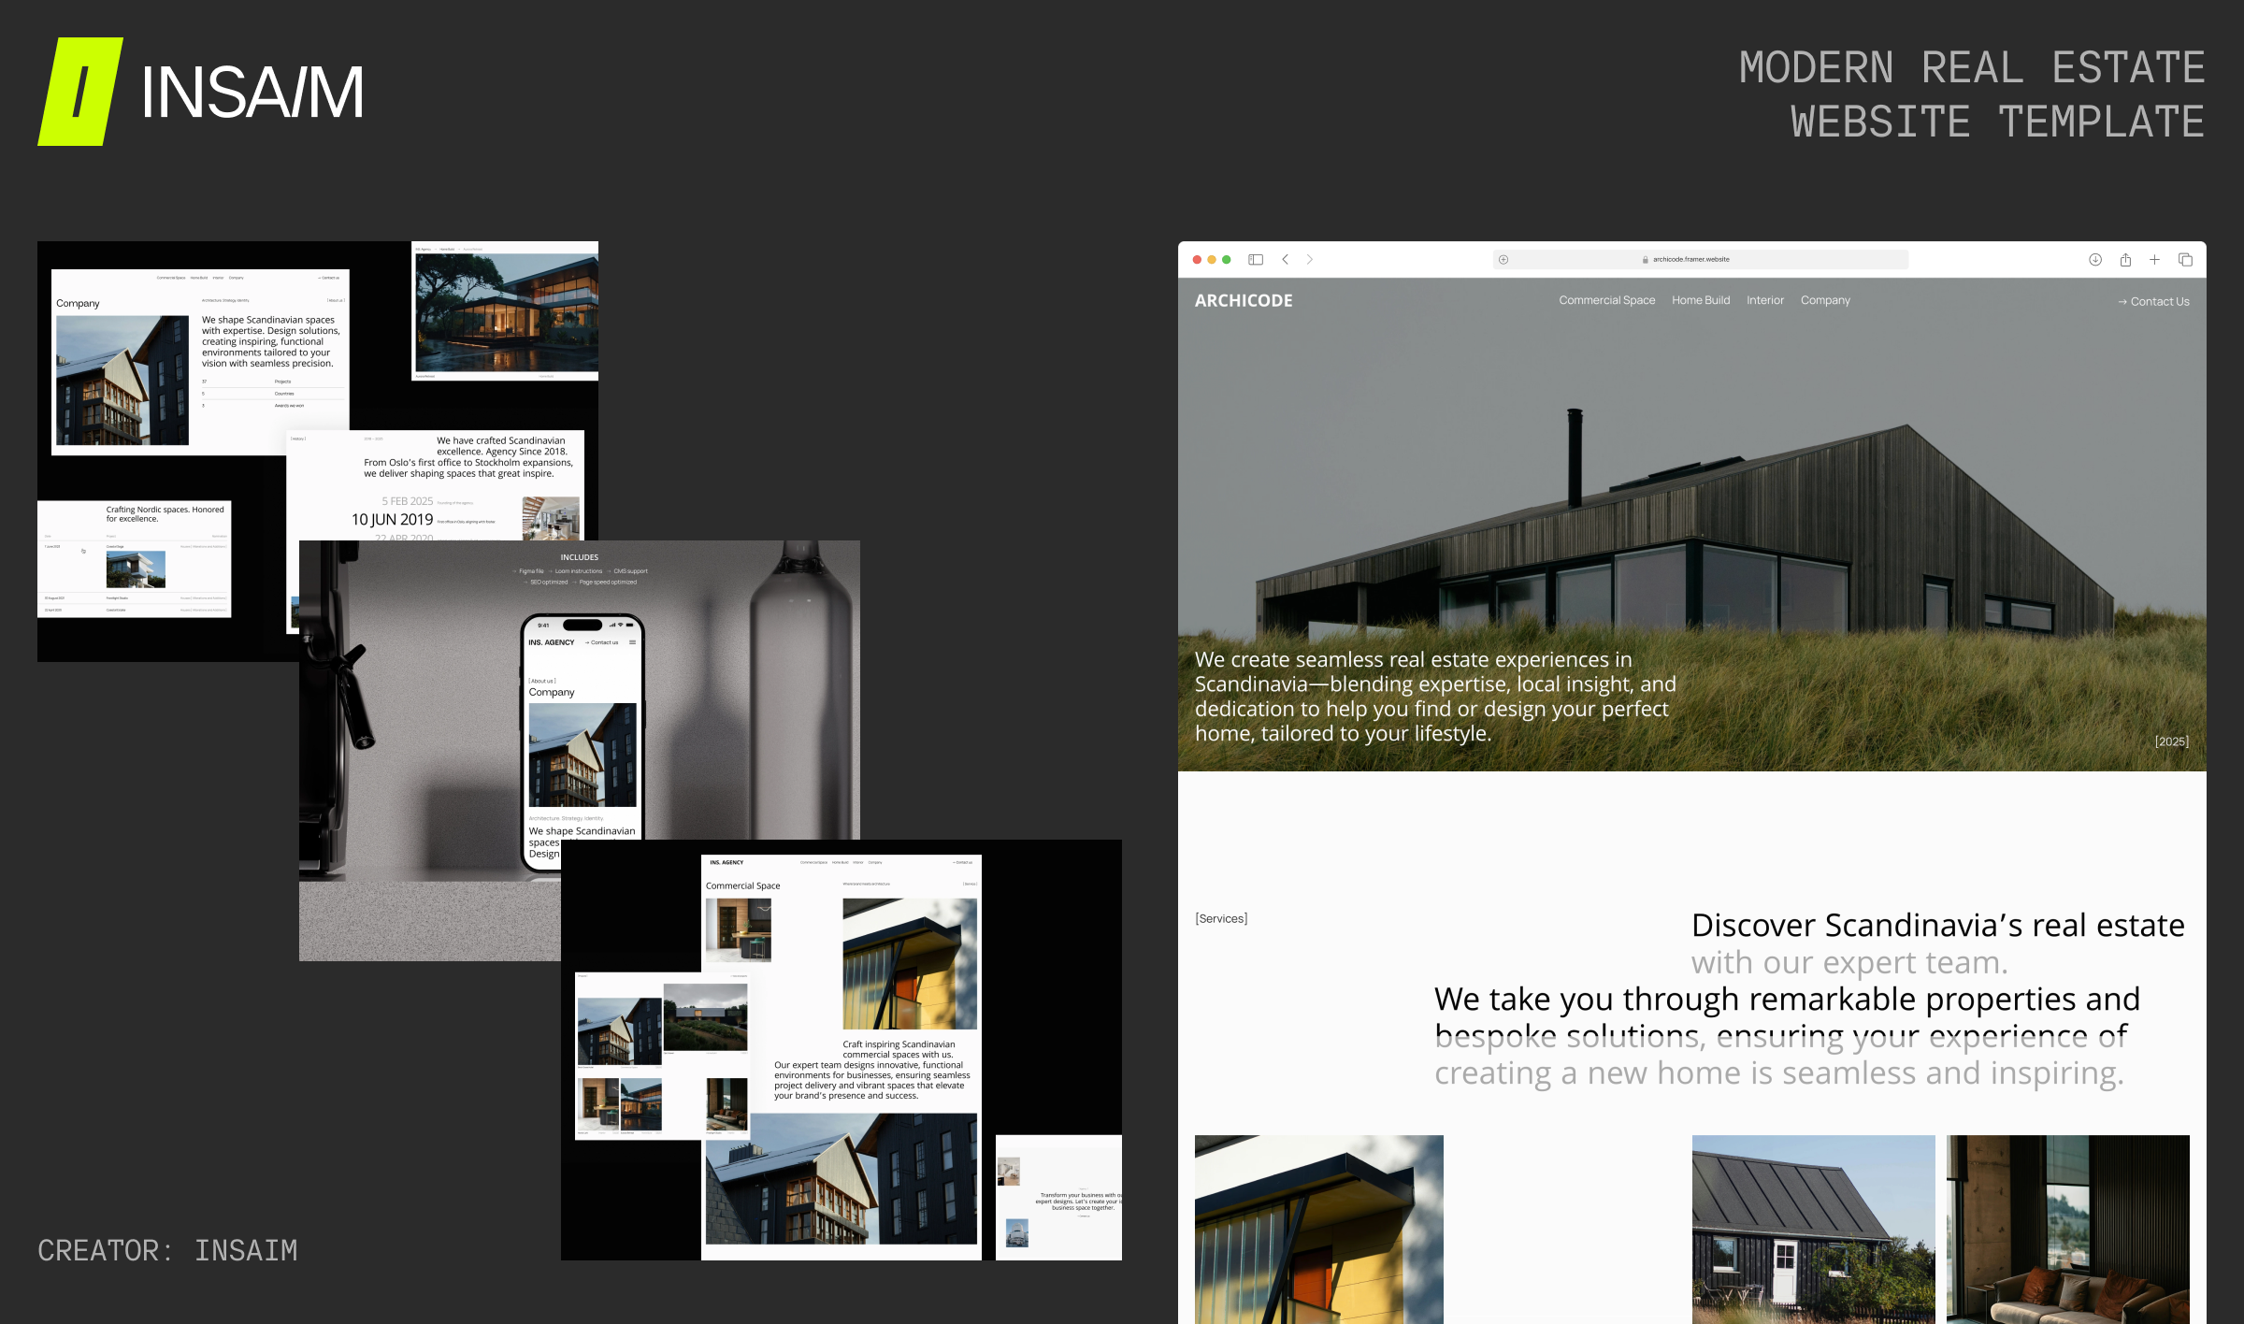Open the Company page from the navbar
This screenshot has width=2244, height=1324.
point(1825,300)
